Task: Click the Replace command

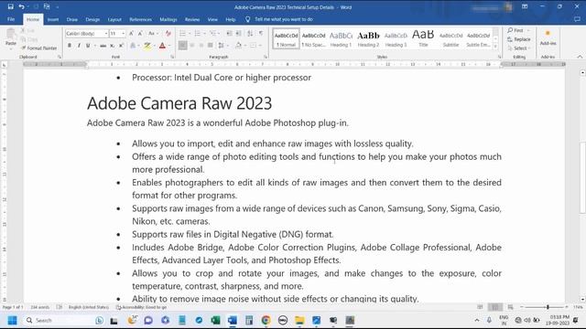Action: pos(519,39)
